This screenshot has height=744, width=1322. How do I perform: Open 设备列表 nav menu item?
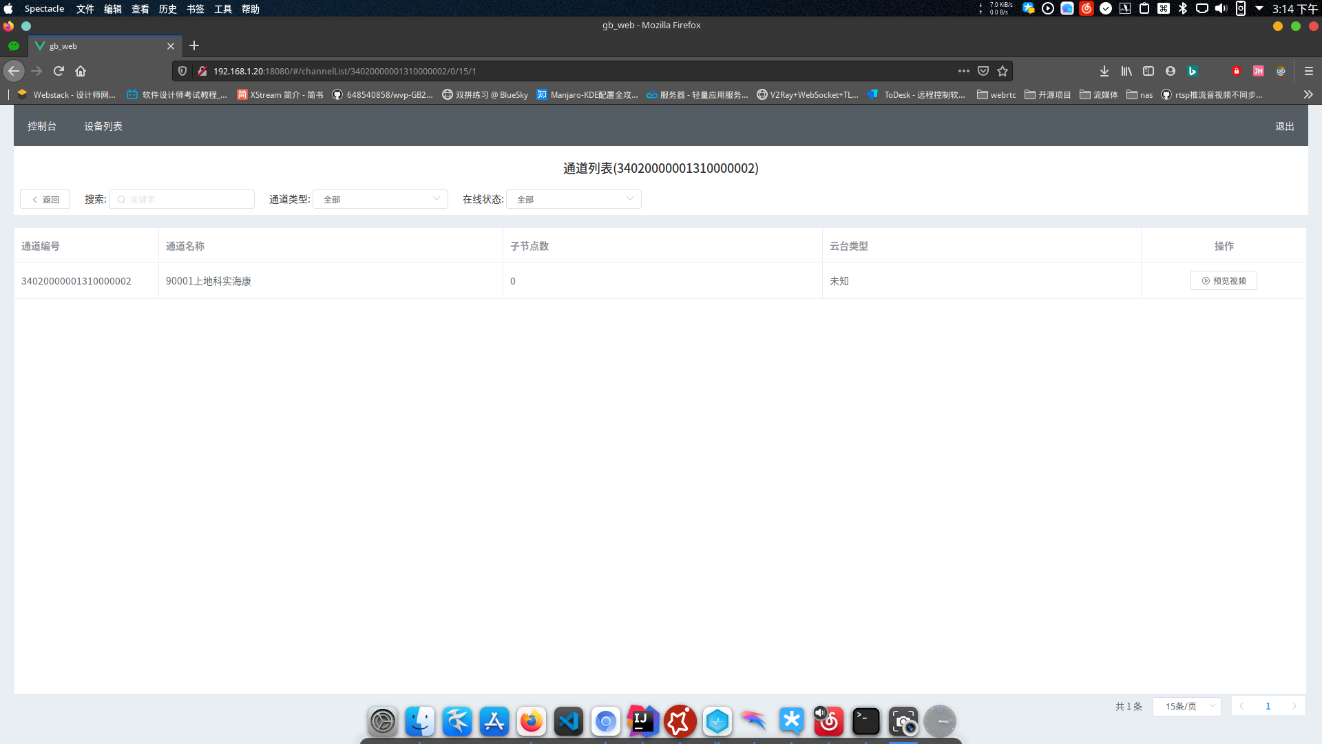pyautogui.click(x=103, y=126)
